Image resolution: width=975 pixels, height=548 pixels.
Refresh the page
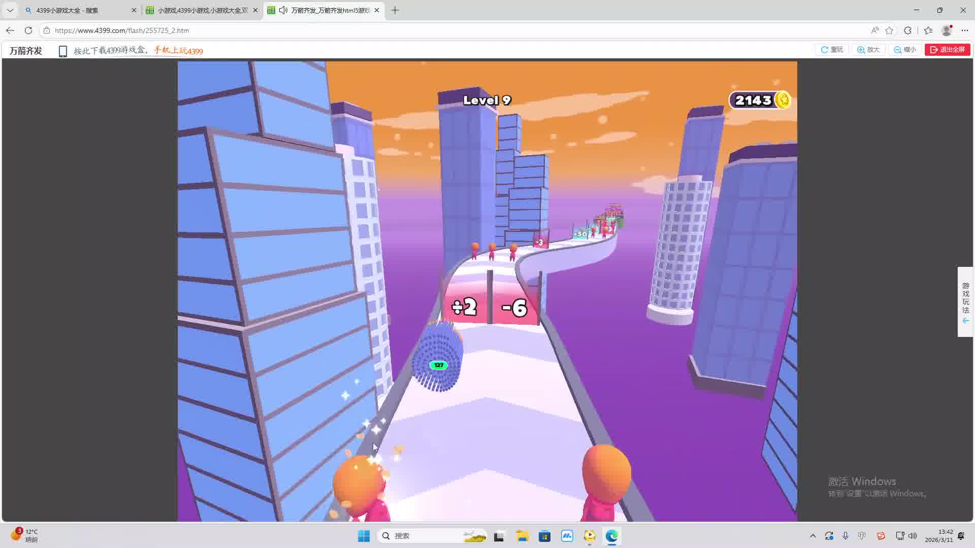coord(28,30)
